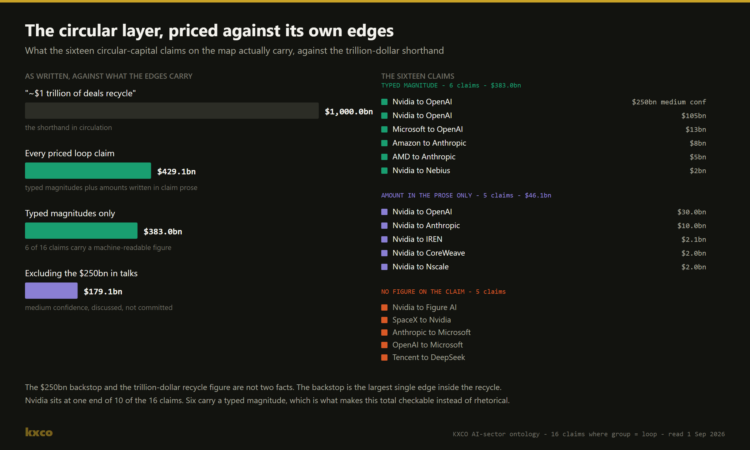Click the $250bn medium conf value

(x=669, y=102)
